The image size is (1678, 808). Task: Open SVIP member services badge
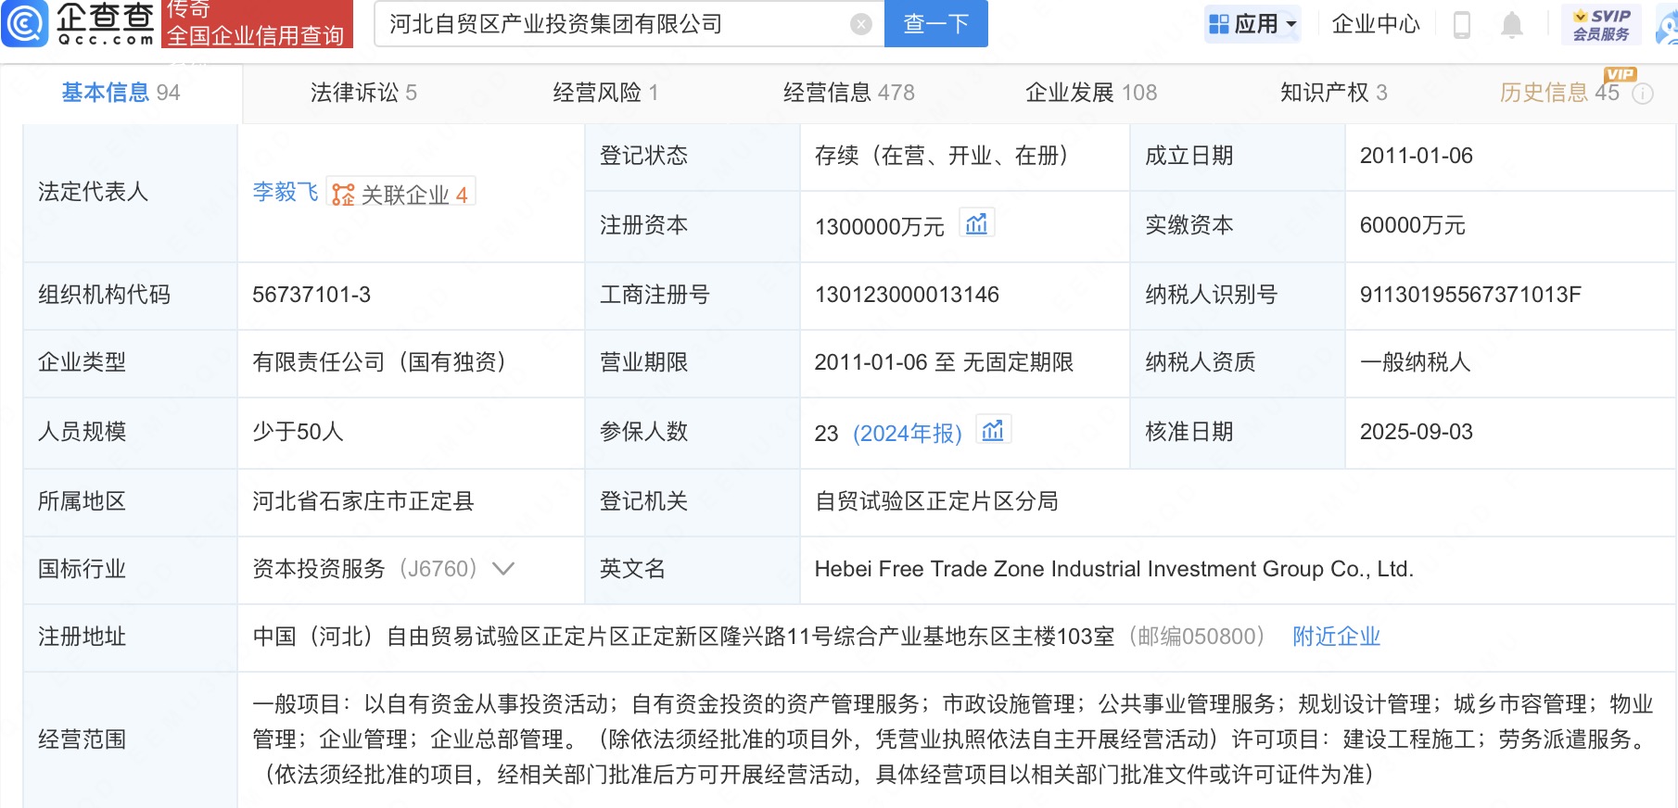(1601, 24)
